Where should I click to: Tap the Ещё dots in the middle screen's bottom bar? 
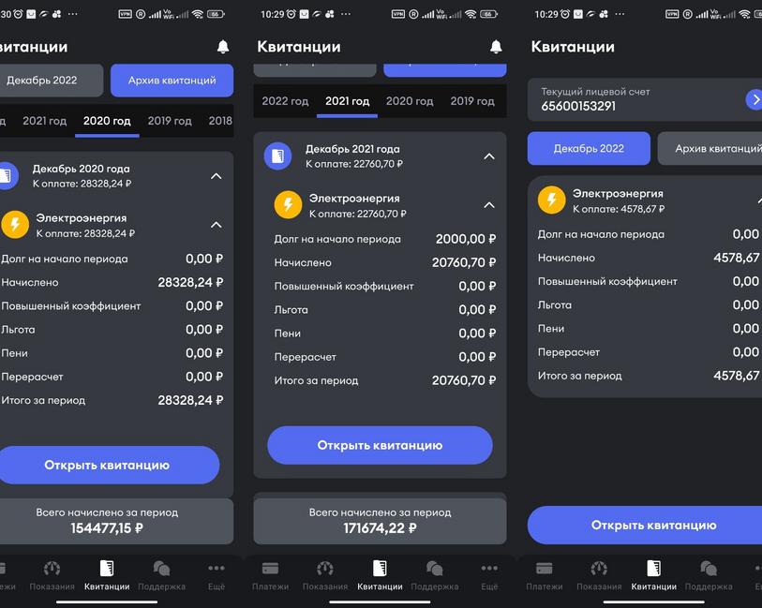click(489, 574)
